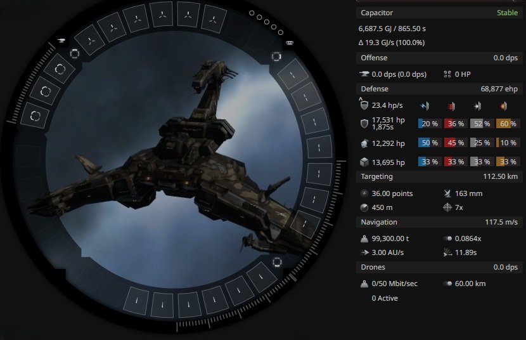Viewport: 526px width, 340px height.
Task: Click the 112.50 km targeting range value
Action: click(500, 176)
